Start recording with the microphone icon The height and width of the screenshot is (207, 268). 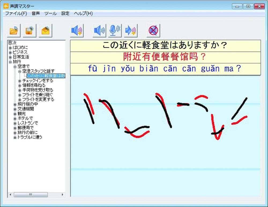(x=115, y=30)
